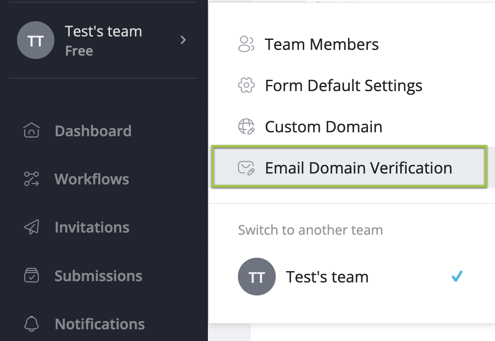The height and width of the screenshot is (341, 495).
Task: Click the blue checkmark beside Test's team
Action: pos(457,276)
